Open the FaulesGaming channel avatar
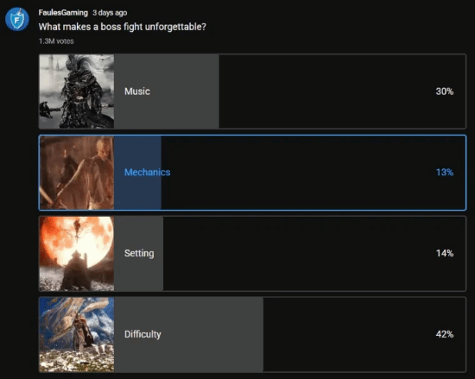 (17, 19)
